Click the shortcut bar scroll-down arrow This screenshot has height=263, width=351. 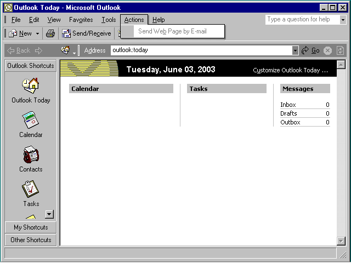[x=49, y=214]
